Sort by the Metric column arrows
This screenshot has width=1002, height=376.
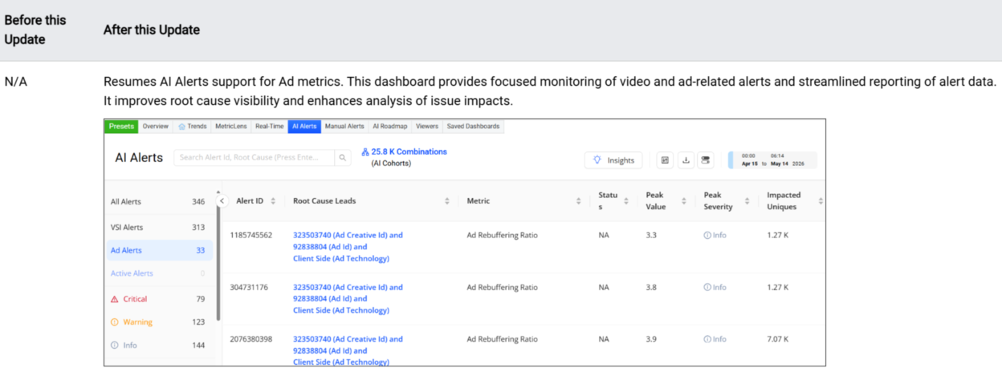coord(578,201)
